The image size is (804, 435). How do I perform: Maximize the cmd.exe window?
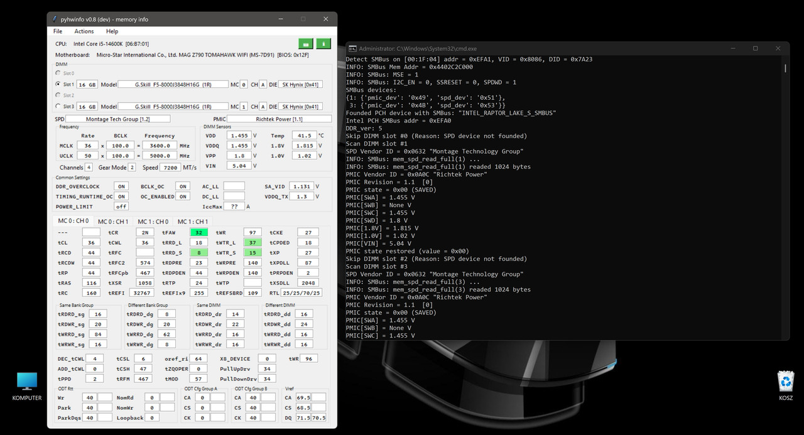point(755,48)
